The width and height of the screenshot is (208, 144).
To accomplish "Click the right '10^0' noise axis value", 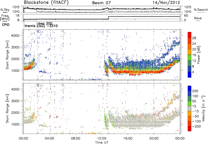I will pos(188,12).
